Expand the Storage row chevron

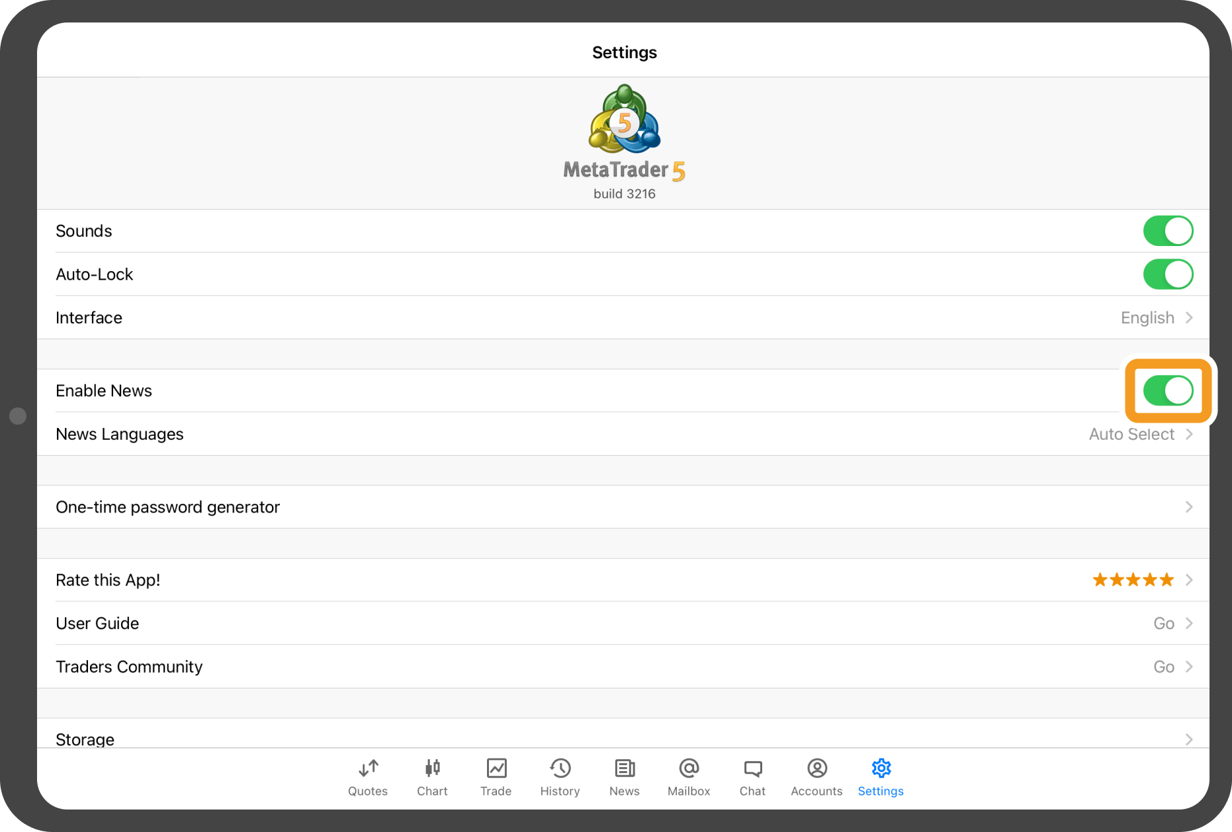(1188, 739)
